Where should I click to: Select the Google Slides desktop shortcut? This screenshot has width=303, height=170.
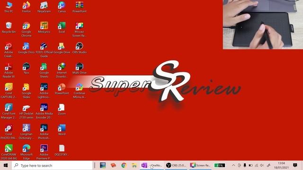[27, 91]
